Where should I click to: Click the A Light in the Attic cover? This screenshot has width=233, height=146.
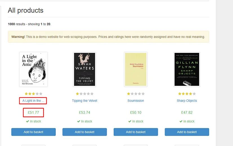point(33,69)
